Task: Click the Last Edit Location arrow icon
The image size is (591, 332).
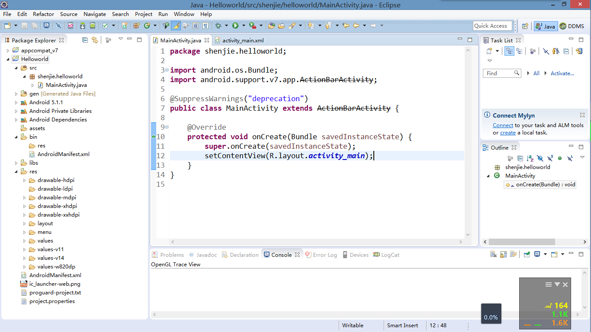Action: [345, 26]
